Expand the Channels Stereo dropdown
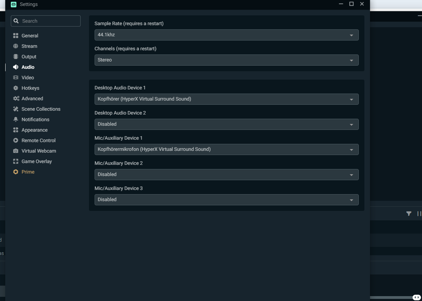 pos(226,60)
